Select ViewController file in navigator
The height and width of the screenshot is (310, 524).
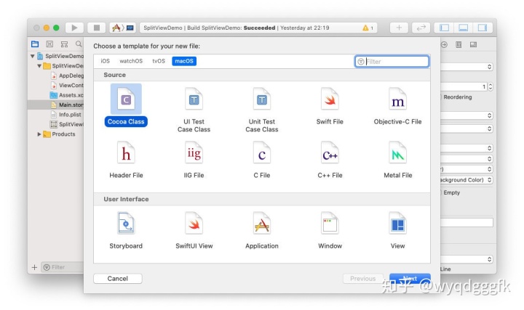(67, 86)
